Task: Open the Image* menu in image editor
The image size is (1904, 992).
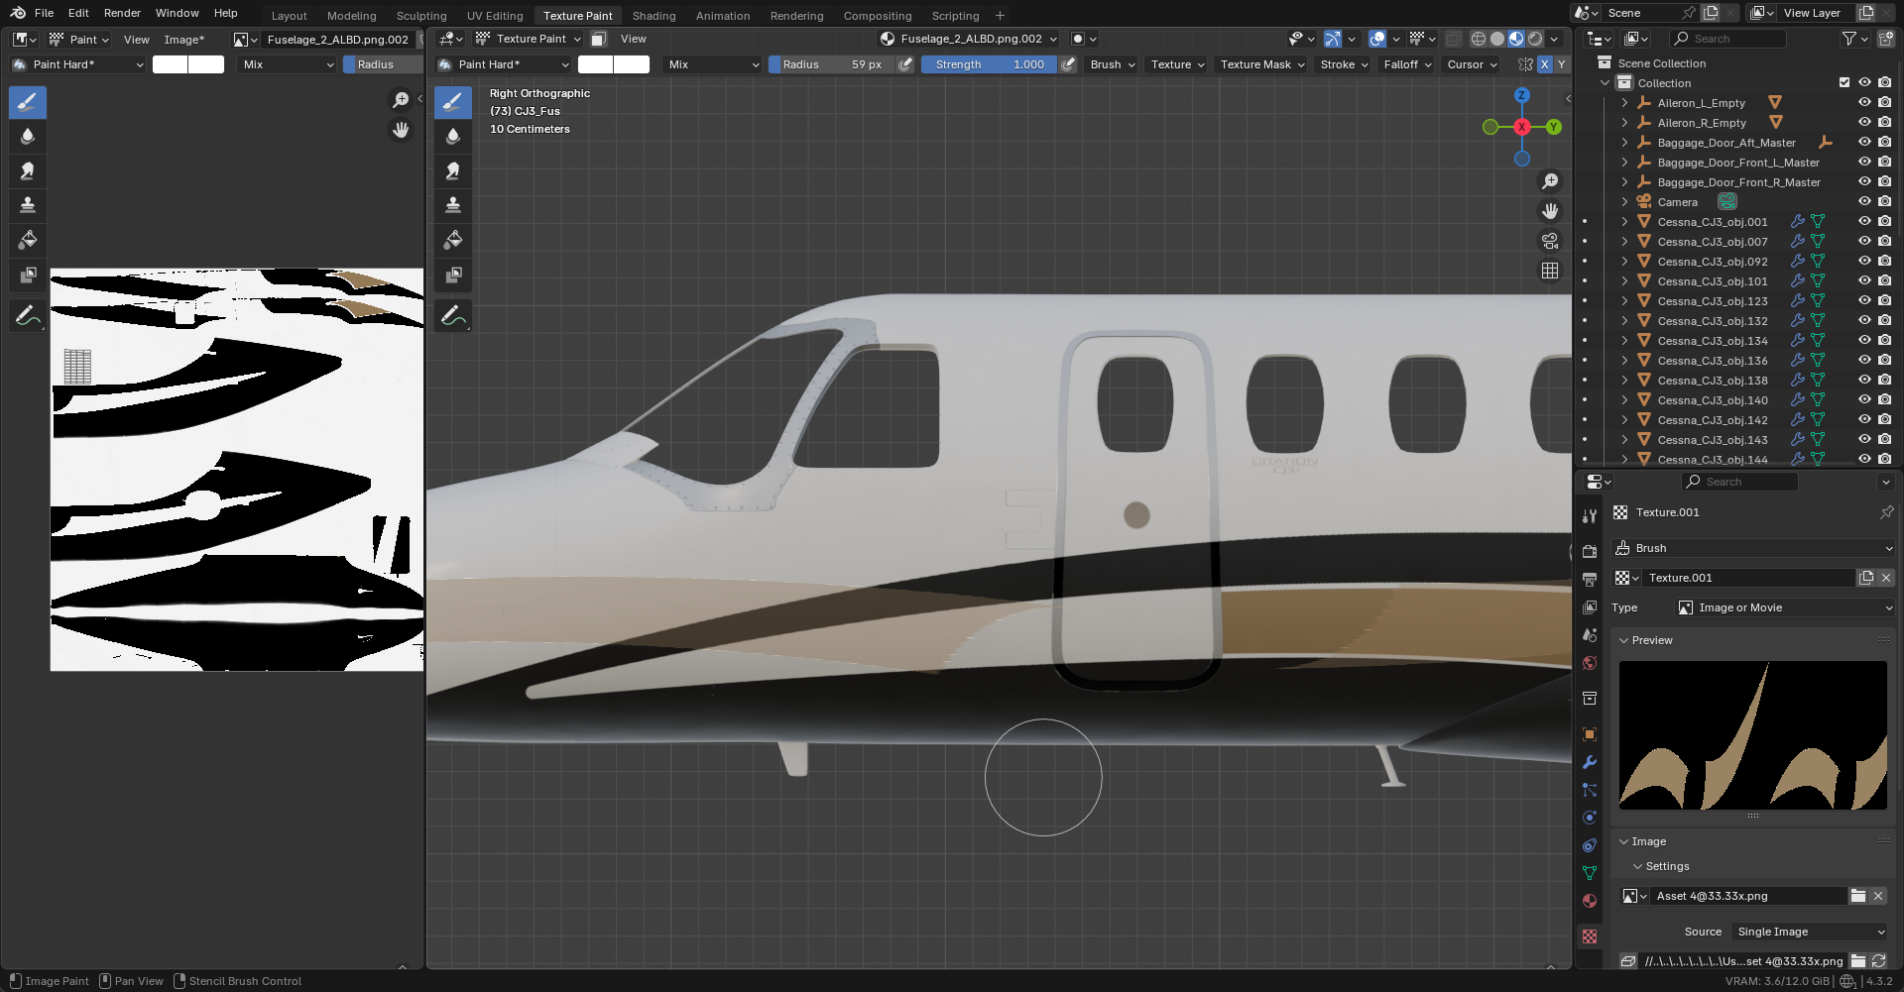Action: tap(184, 40)
